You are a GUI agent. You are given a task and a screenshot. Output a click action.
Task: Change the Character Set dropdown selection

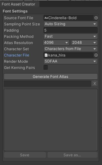click(x=70, y=49)
